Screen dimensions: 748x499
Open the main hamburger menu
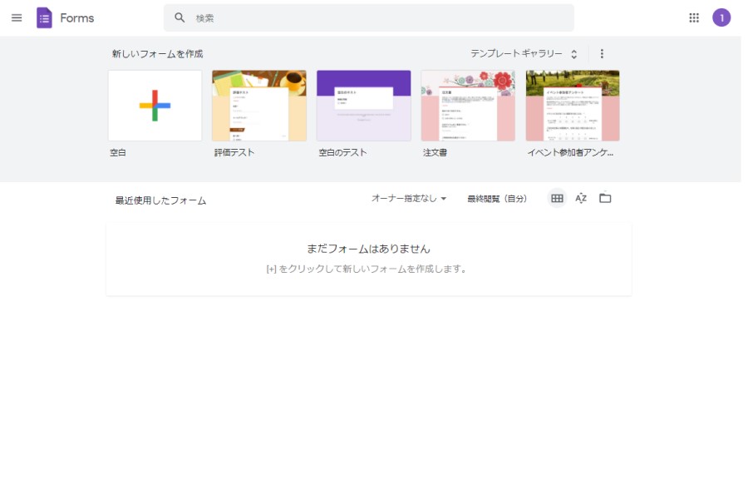tap(17, 17)
